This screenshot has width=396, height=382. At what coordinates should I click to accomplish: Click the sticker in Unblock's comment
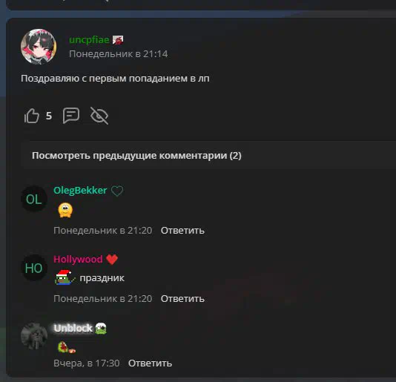point(67,347)
